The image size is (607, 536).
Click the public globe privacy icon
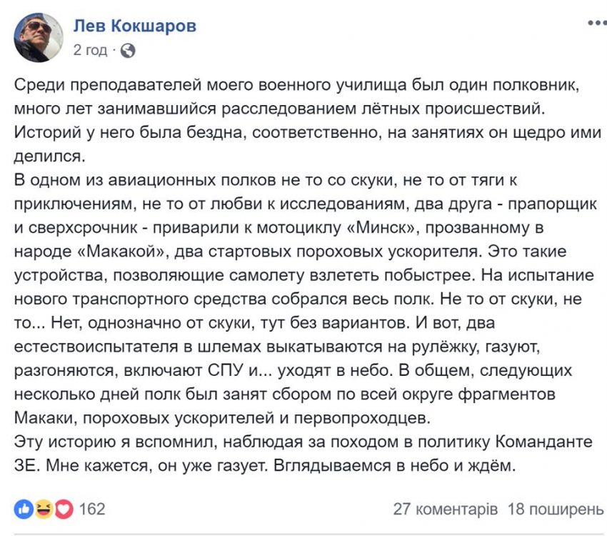pos(128,51)
